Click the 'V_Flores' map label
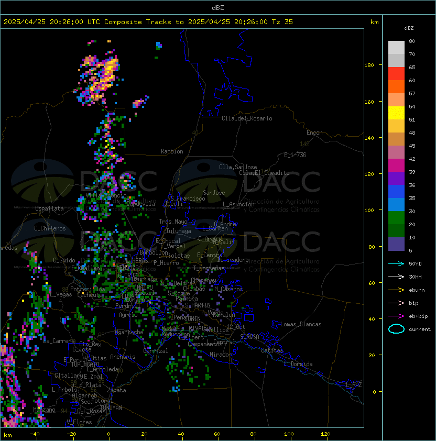Viewport: 436px width, 441px height. 79,422
